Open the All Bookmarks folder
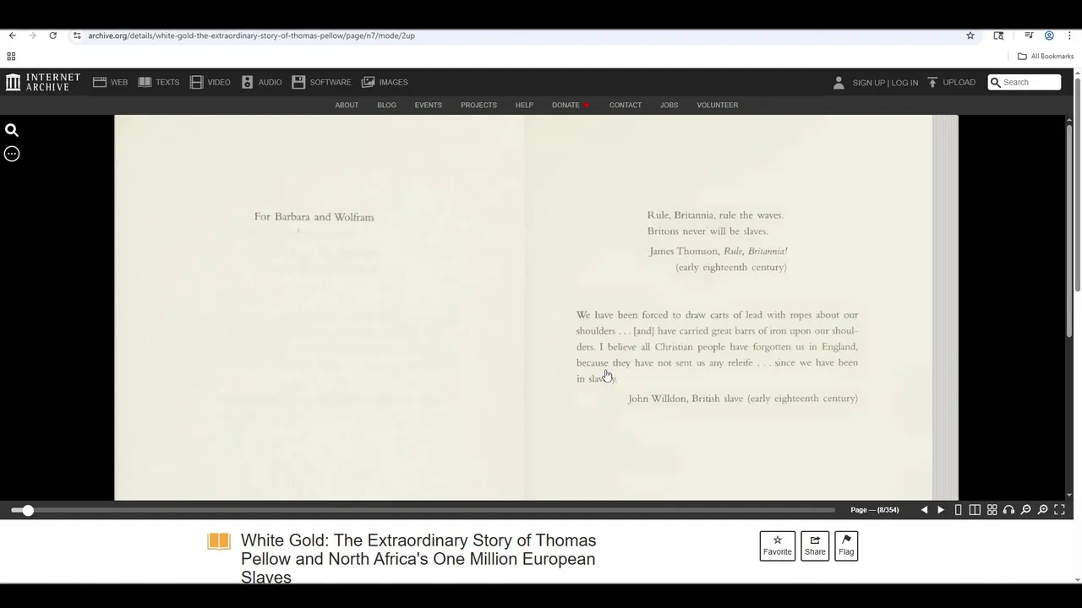The width and height of the screenshot is (1082, 608). pyautogui.click(x=1046, y=57)
